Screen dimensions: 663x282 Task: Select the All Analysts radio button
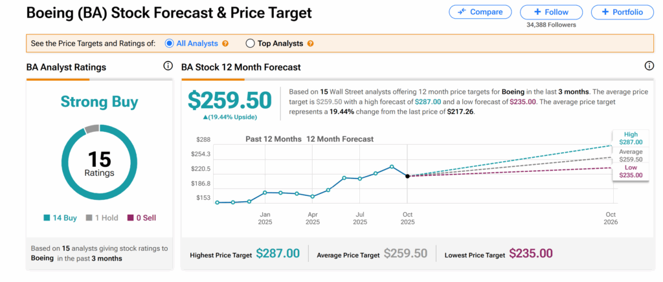(170, 43)
